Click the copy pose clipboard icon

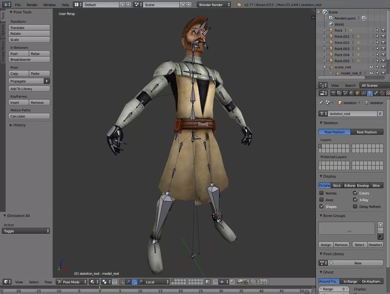[254, 282]
